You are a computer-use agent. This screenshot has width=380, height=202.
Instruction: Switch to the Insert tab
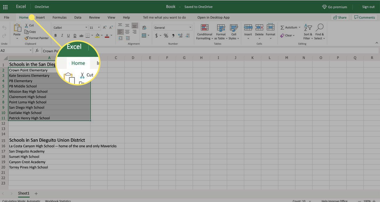[40, 18]
